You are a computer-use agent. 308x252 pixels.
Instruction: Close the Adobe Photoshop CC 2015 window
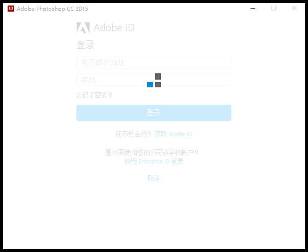click(x=294, y=8)
